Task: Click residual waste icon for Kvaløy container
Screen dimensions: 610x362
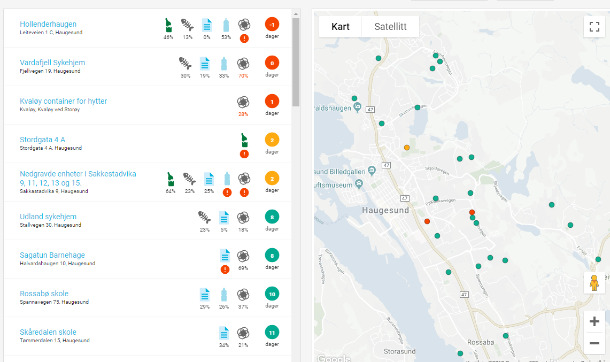Action: pos(243,102)
